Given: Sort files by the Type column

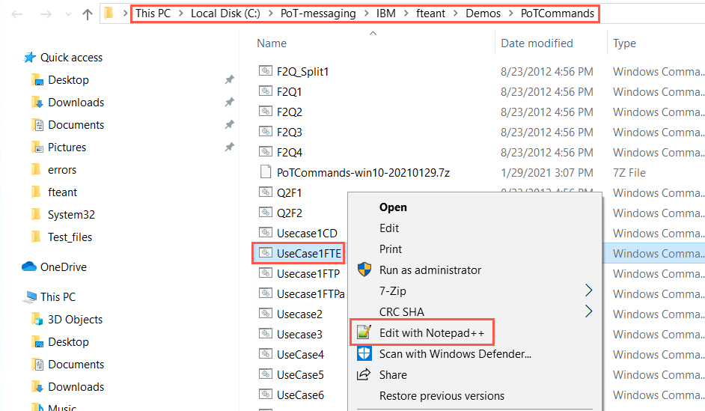Looking at the screenshot, I should (624, 43).
